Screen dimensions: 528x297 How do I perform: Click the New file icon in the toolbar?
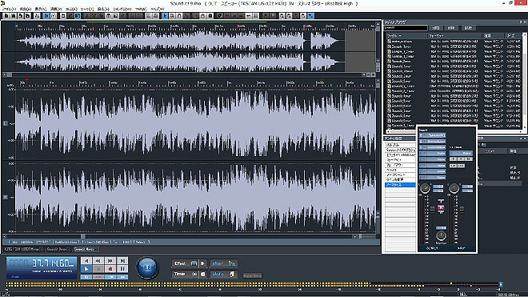tap(6, 16)
